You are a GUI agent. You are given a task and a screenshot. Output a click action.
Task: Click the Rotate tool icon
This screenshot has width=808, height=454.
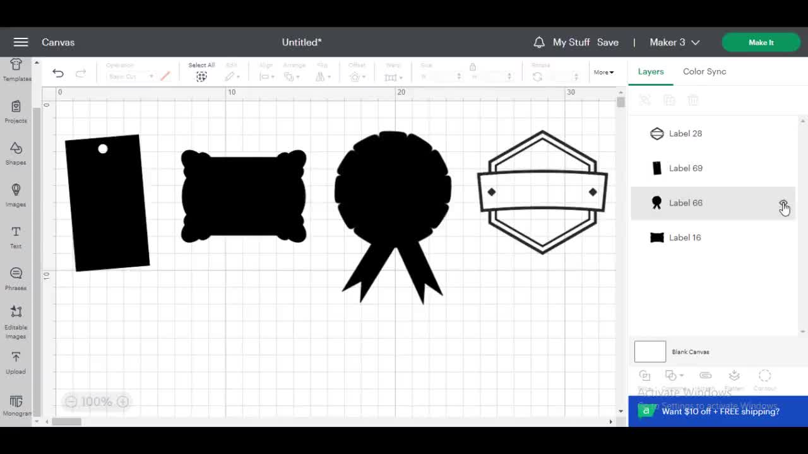coord(537,76)
